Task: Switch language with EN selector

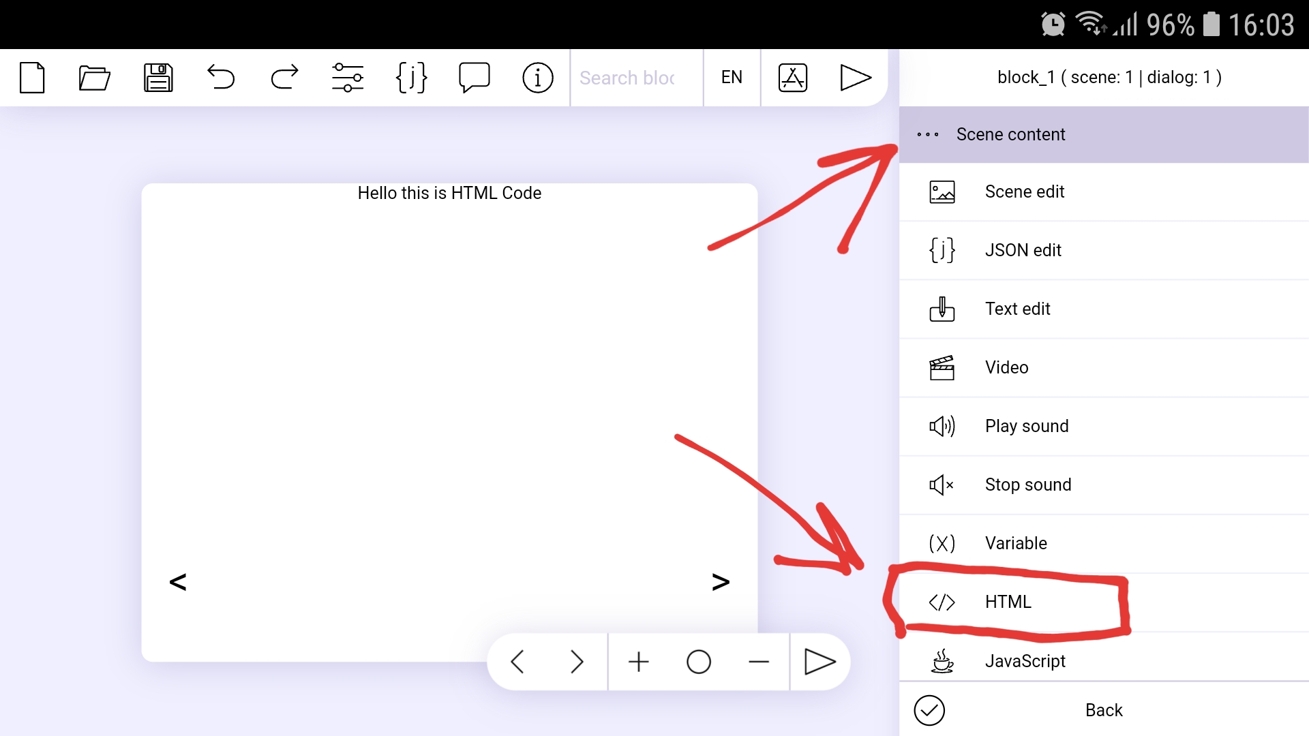Action: tap(732, 78)
